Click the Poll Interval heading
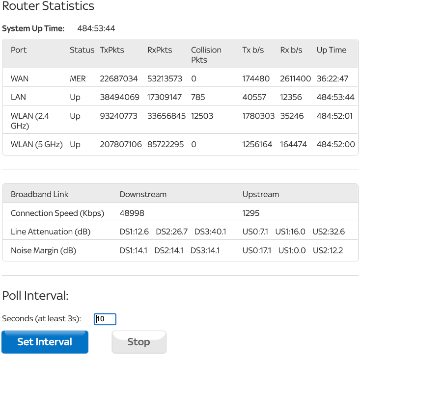Viewport: 444px width, 412px height. [35, 296]
